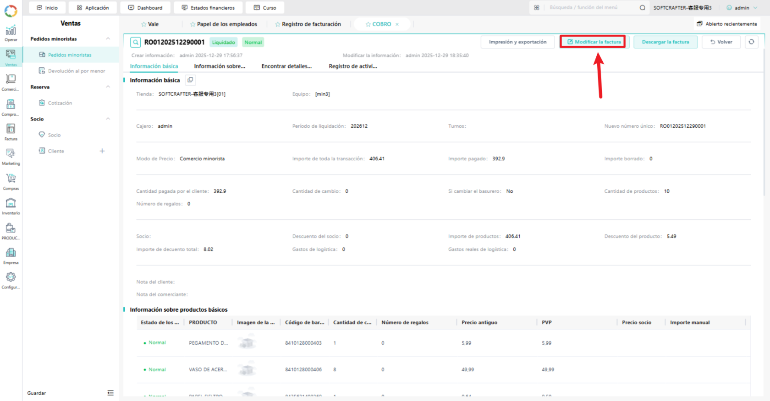The height and width of the screenshot is (401, 770).
Task: Open the Inventario sidebar module
Action: tap(11, 206)
